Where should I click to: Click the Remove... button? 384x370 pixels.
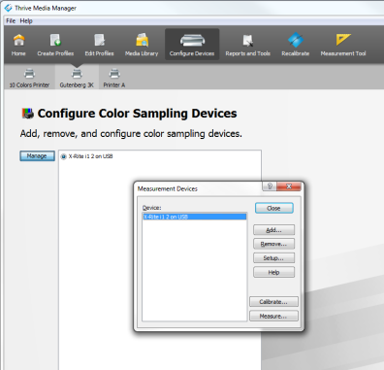(x=273, y=244)
